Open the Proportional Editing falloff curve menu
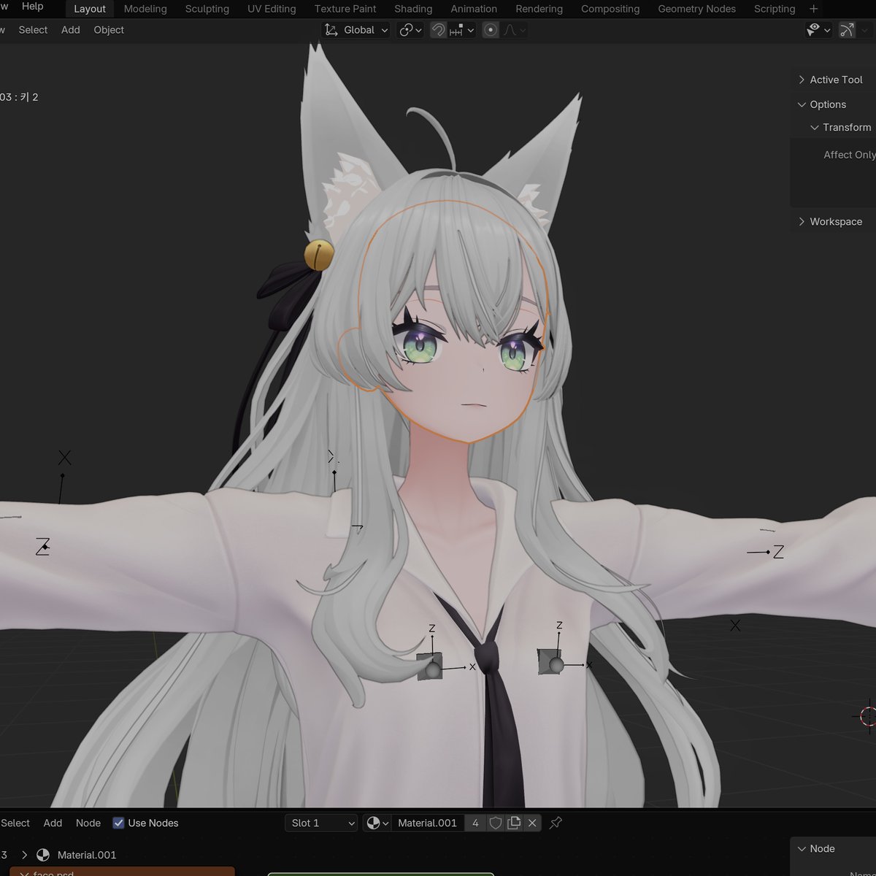Image resolution: width=876 pixels, height=876 pixels. (514, 30)
